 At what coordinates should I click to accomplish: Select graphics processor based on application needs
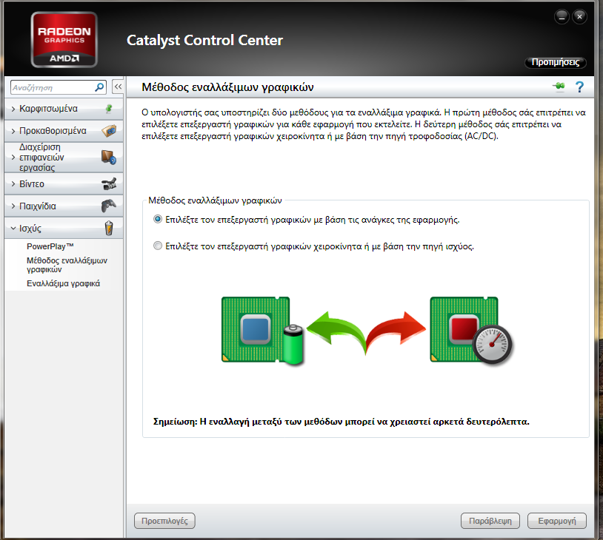click(158, 219)
